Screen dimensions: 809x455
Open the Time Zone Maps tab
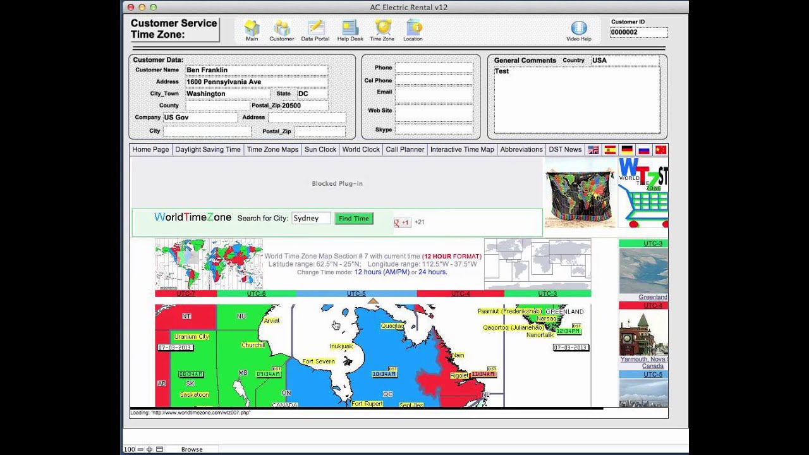tap(272, 150)
